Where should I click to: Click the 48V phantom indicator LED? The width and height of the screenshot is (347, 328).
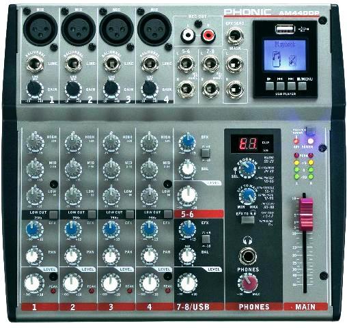click(x=296, y=141)
